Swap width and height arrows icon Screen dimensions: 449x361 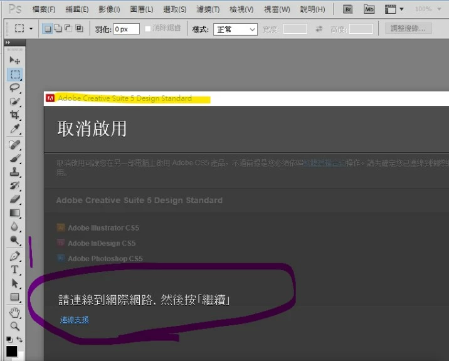[319, 29]
